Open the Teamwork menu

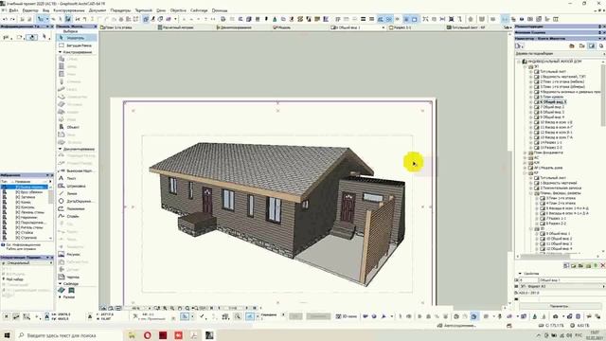click(143, 10)
